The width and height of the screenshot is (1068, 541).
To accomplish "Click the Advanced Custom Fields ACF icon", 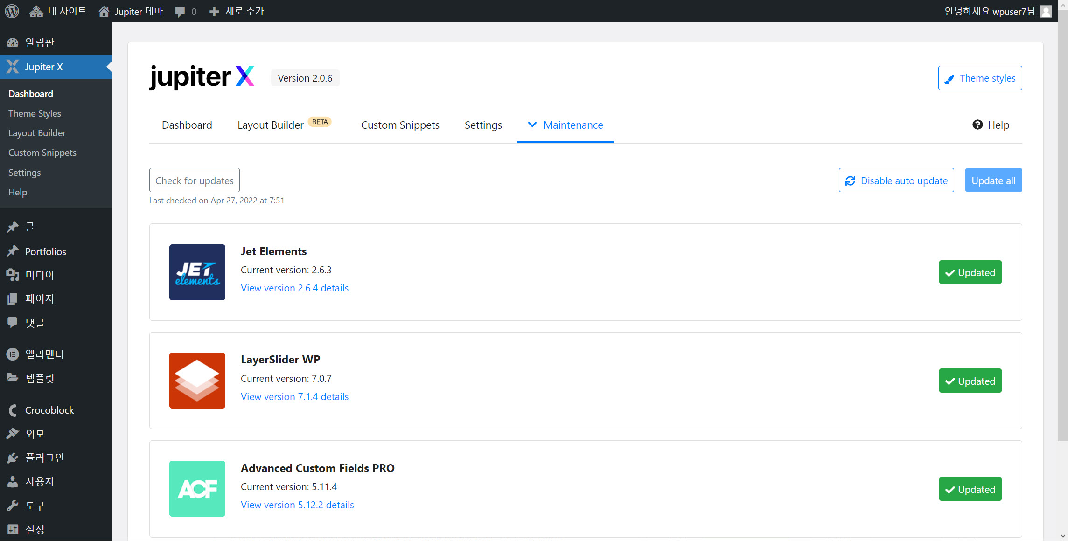I will (x=197, y=489).
